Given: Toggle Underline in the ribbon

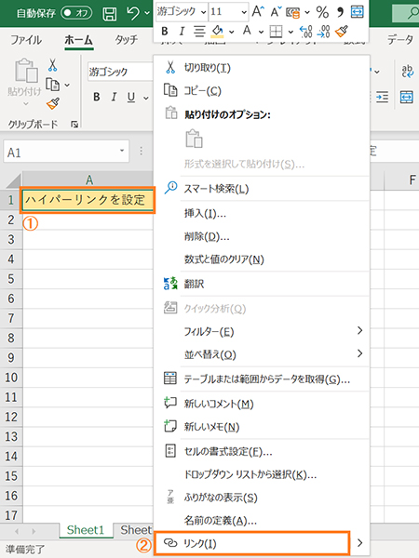Looking at the screenshot, I should [x=131, y=97].
